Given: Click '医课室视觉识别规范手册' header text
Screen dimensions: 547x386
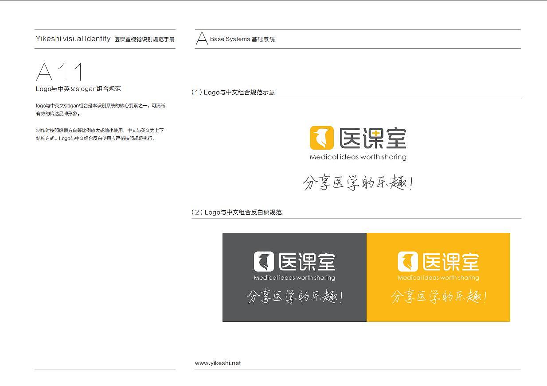Looking at the screenshot, I should click(x=145, y=39).
